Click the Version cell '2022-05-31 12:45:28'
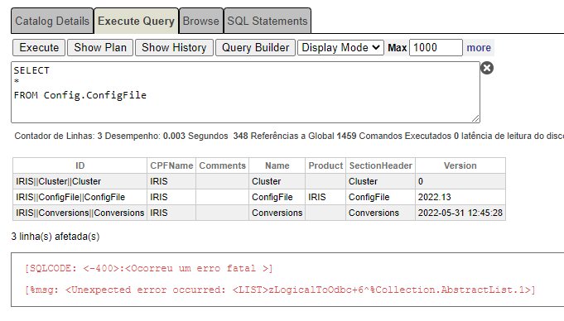Image resolution: width=564 pixels, height=321 pixels. (460, 213)
